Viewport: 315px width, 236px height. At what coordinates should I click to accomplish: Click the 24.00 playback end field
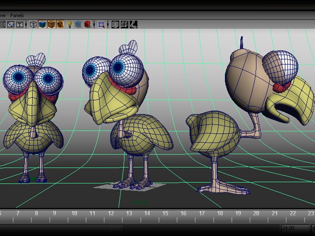tap(295, 228)
